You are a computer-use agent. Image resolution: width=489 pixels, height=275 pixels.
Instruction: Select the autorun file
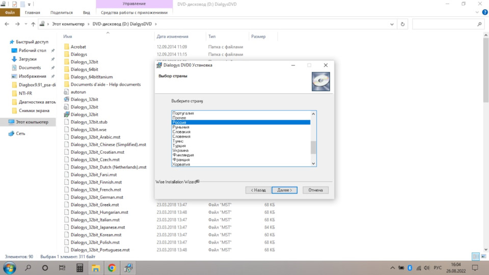point(78,92)
